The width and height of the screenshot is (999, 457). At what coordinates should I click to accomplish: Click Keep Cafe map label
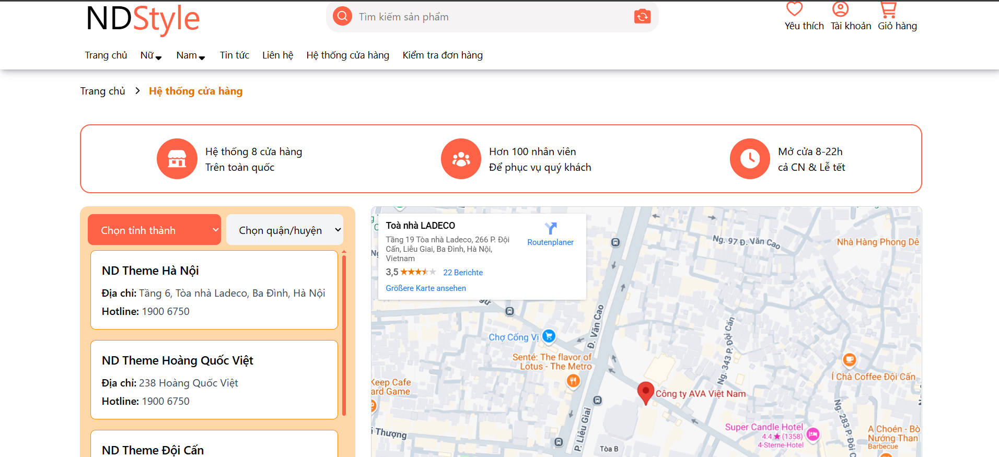(391, 387)
